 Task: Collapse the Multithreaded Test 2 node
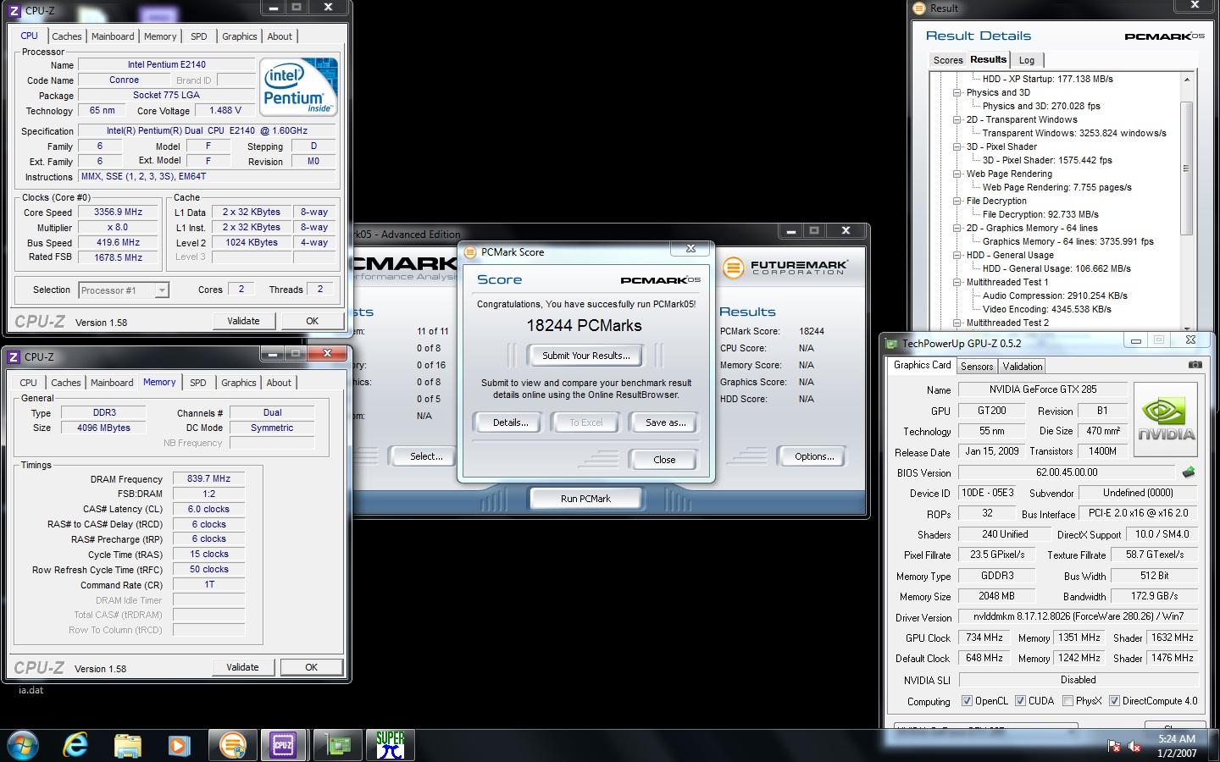(x=957, y=323)
